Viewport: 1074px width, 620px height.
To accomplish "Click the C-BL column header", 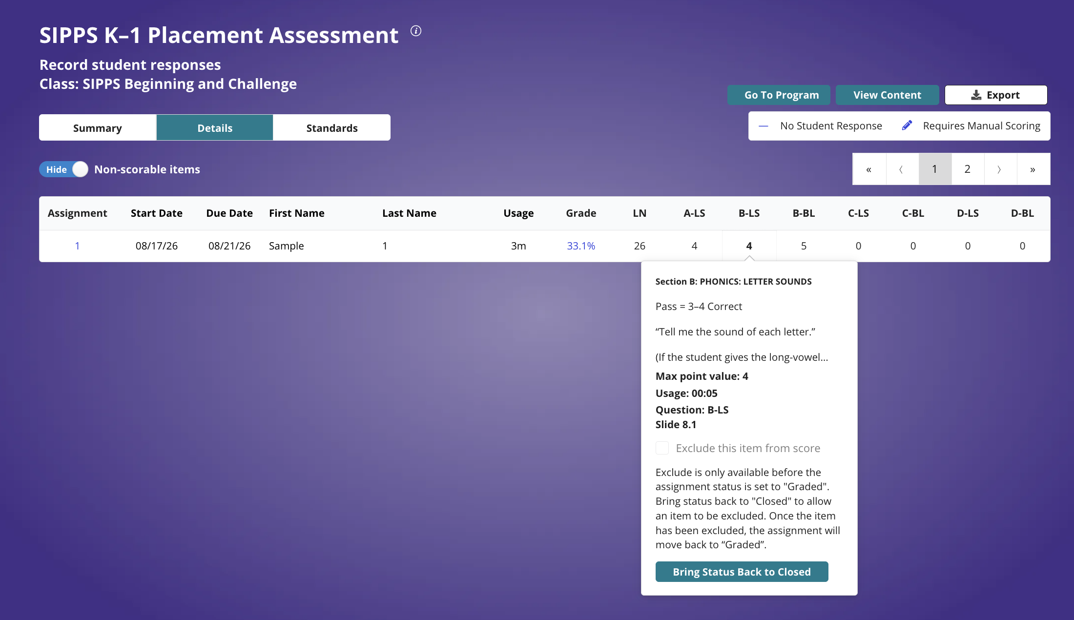I will (913, 213).
